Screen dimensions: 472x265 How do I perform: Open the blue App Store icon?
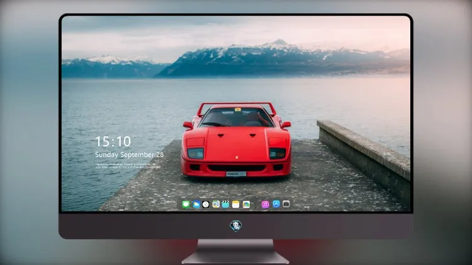(276, 204)
